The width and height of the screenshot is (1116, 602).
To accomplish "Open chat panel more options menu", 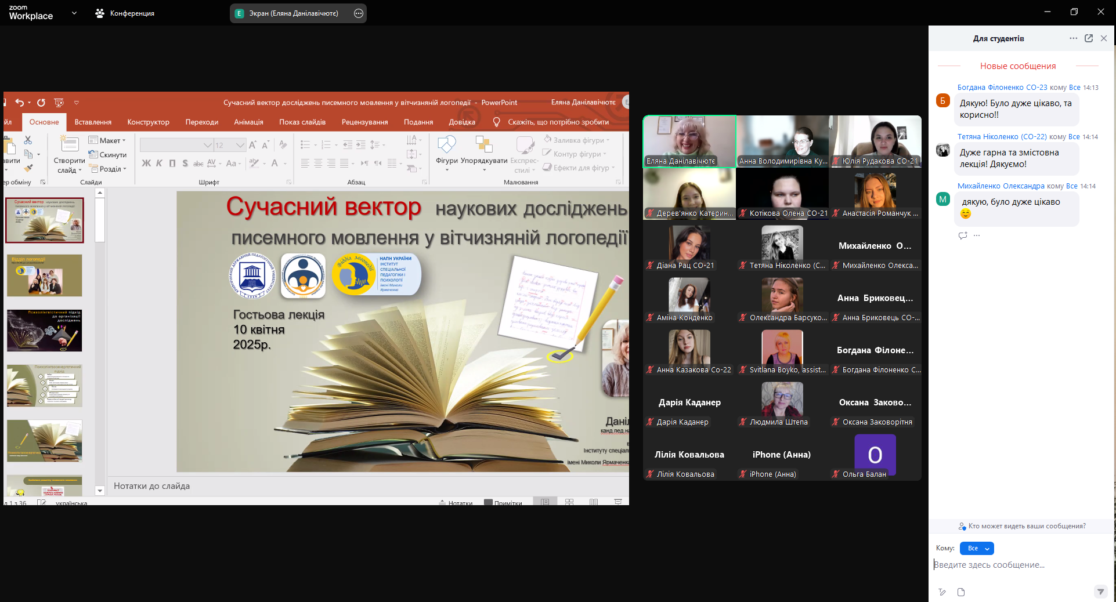I will pos(1073,38).
